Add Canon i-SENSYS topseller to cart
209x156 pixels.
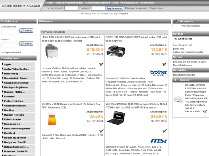coord(205,112)
